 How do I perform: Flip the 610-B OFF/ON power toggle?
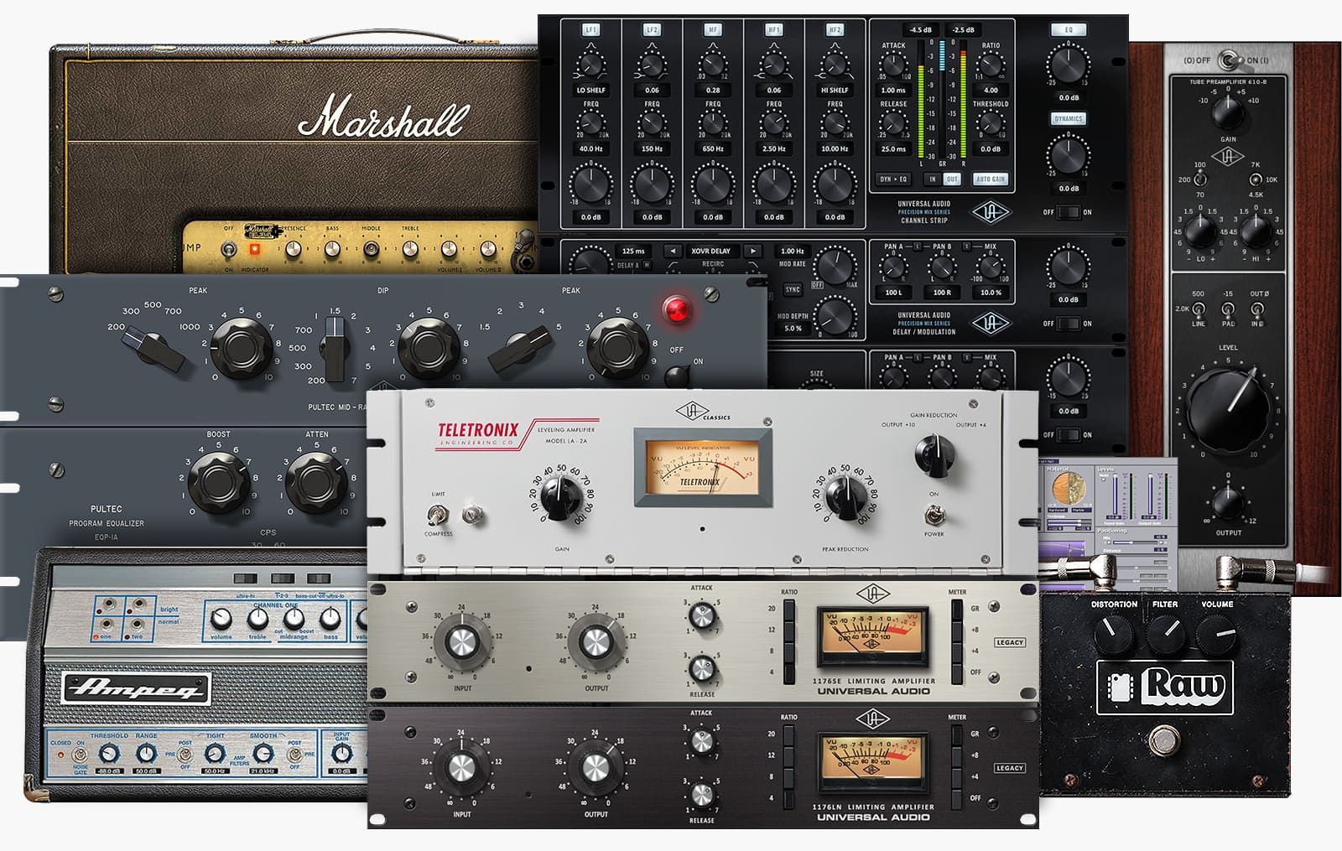1229,60
